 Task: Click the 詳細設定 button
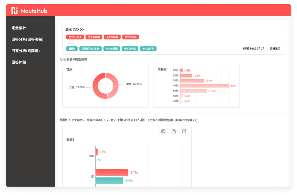point(275,48)
